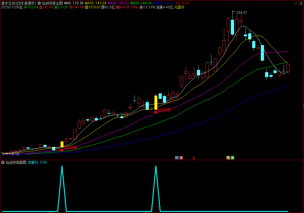
Task: Click the change 幅8.47(6.35%)
Action: pyautogui.click(x=127, y=7)
